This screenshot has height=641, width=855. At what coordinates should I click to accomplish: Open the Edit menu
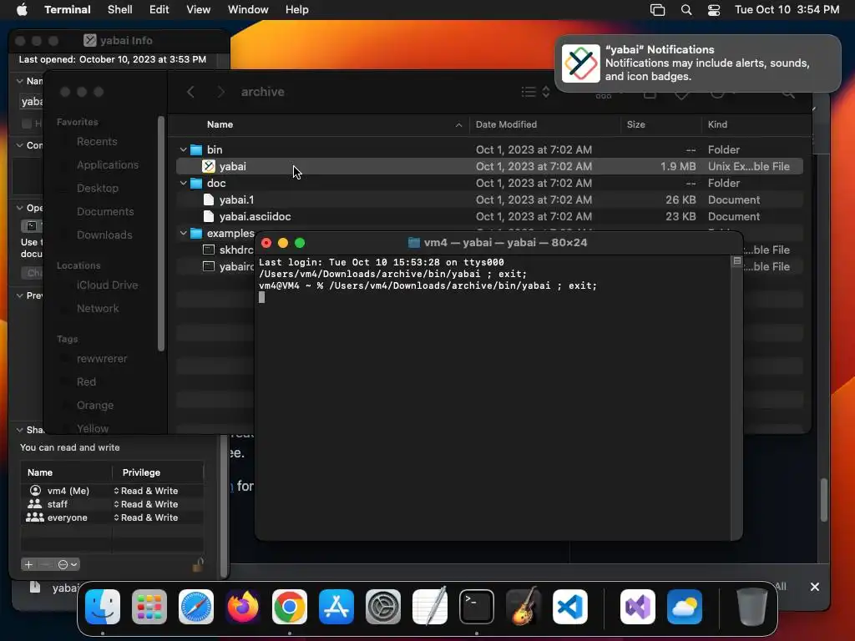coord(159,10)
